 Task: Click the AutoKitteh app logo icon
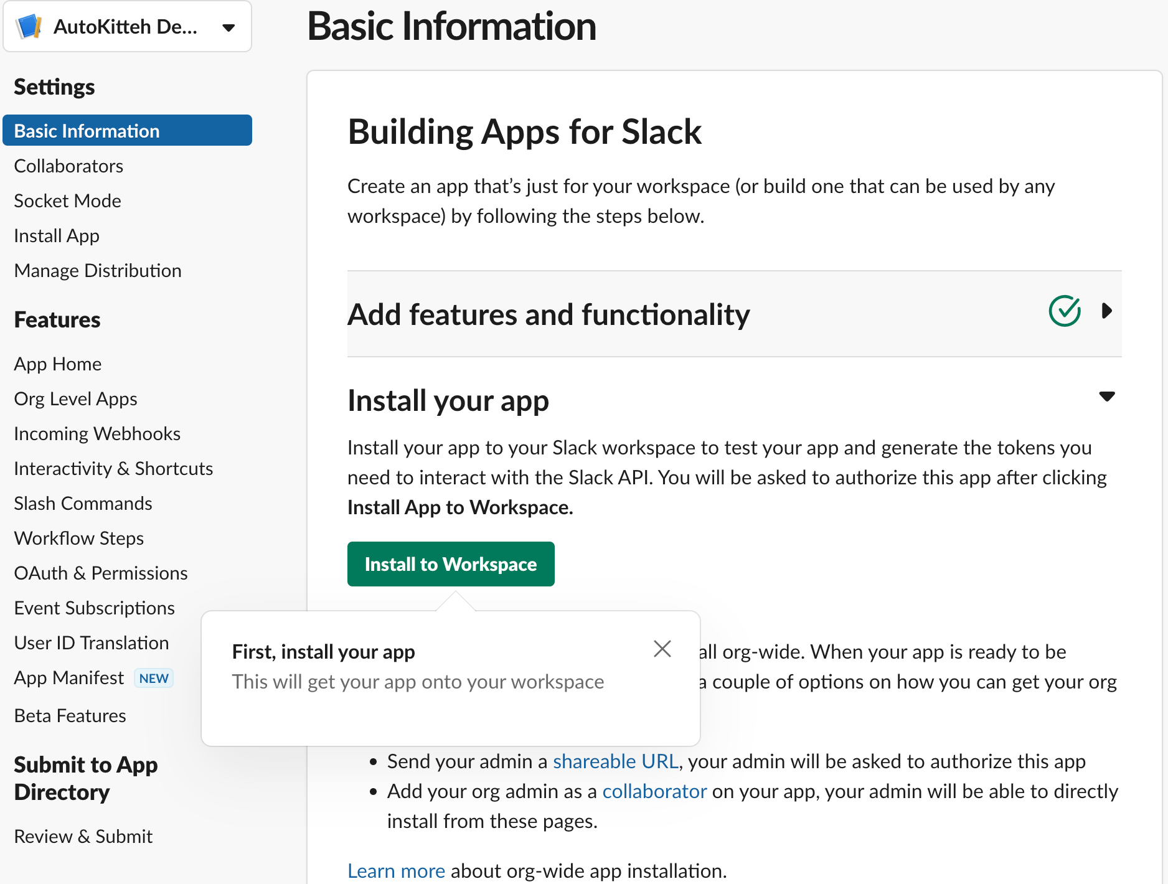(29, 27)
